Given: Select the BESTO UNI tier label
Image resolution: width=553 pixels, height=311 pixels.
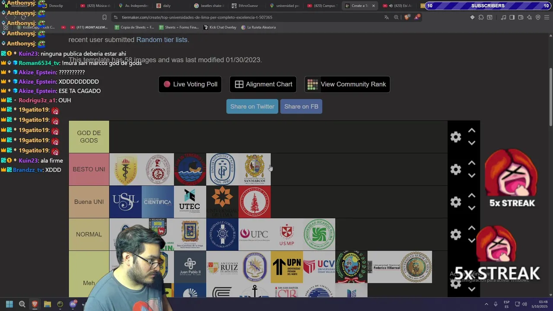Looking at the screenshot, I should [89, 169].
